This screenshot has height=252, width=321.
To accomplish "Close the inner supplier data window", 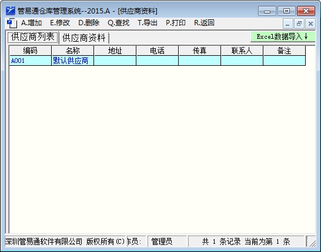I will (310, 23).
